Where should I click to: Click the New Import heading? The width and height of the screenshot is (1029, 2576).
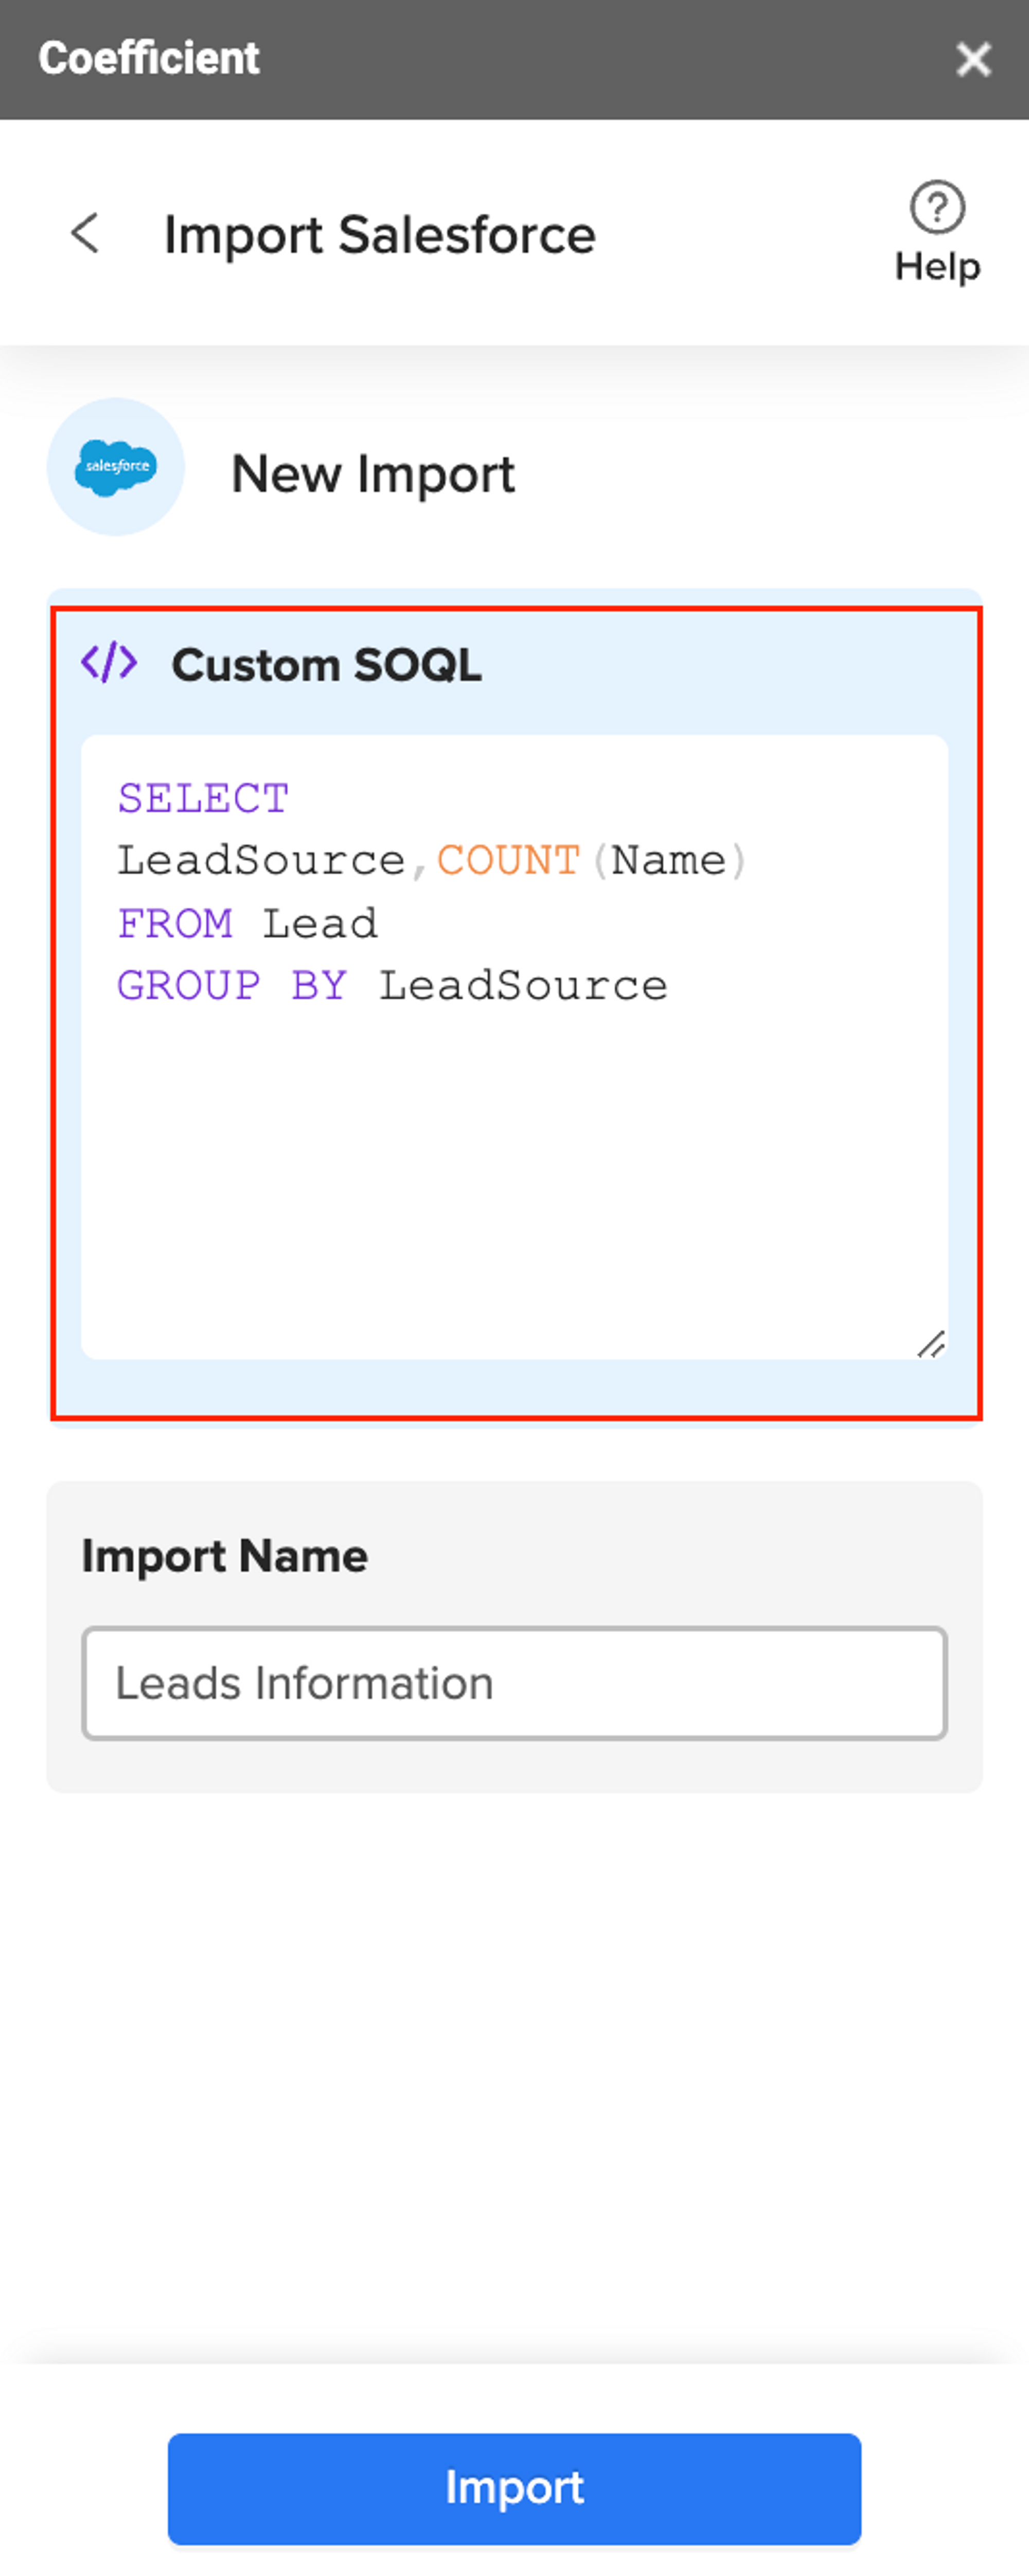(372, 474)
